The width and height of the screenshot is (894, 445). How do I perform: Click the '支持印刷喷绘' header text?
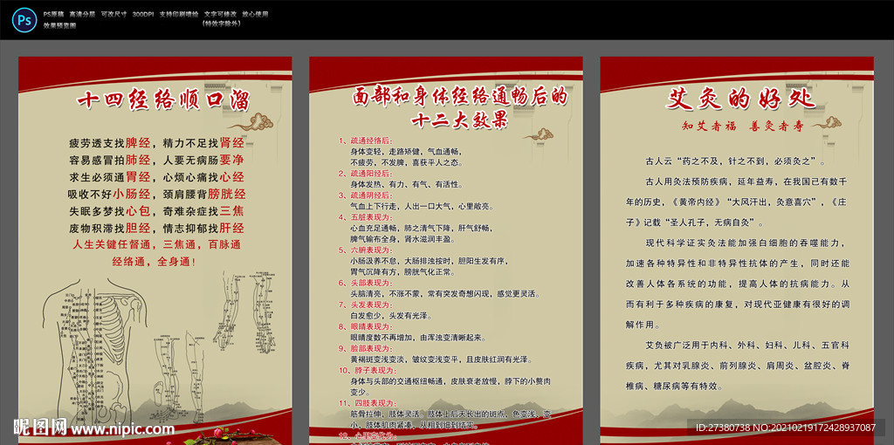[x=178, y=14]
